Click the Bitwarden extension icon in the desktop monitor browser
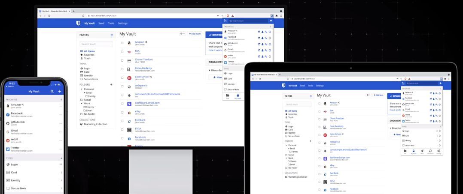The height and width of the screenshot is (194, 463). (272, 15)
